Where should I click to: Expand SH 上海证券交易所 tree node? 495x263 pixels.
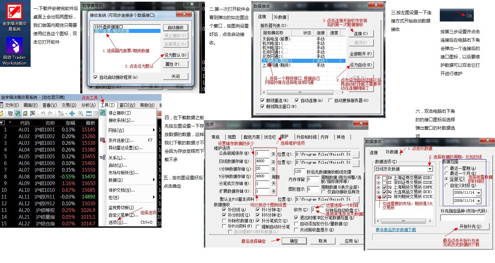pos(379,178)
